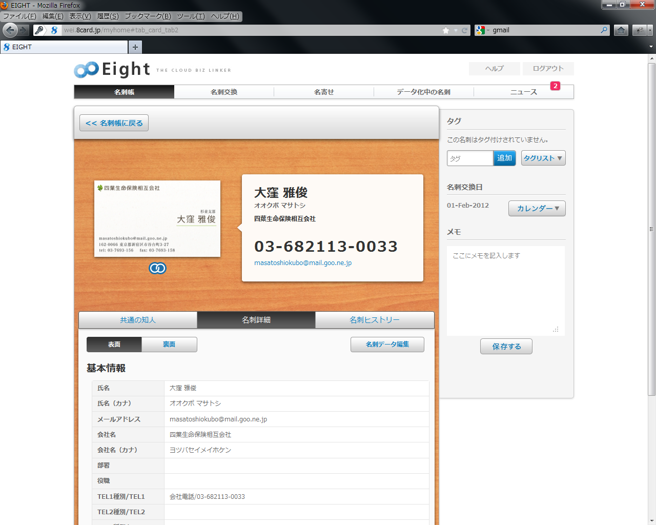Click the Firefox icon in the title bar

pos(5,5)
